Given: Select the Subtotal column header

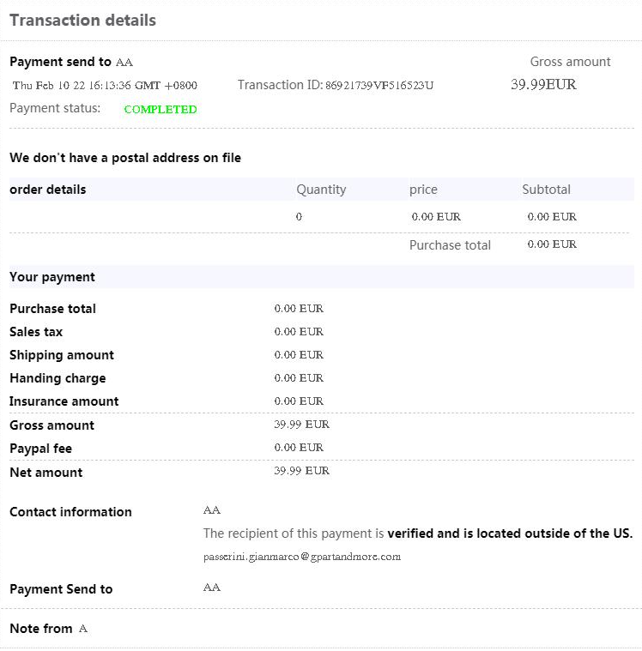Looking at the screenshot, I should pyautogui.click(x=546, y=190).
